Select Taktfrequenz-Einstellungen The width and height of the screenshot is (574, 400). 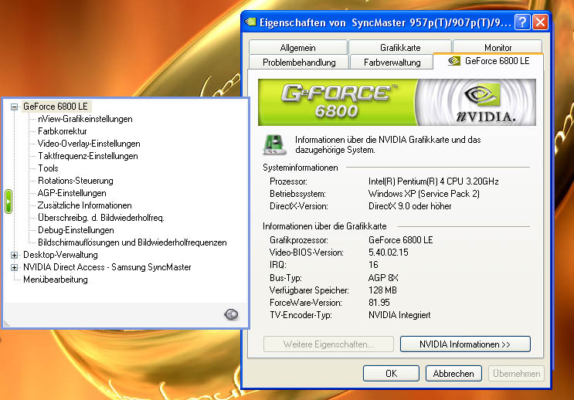pos(88,156)
